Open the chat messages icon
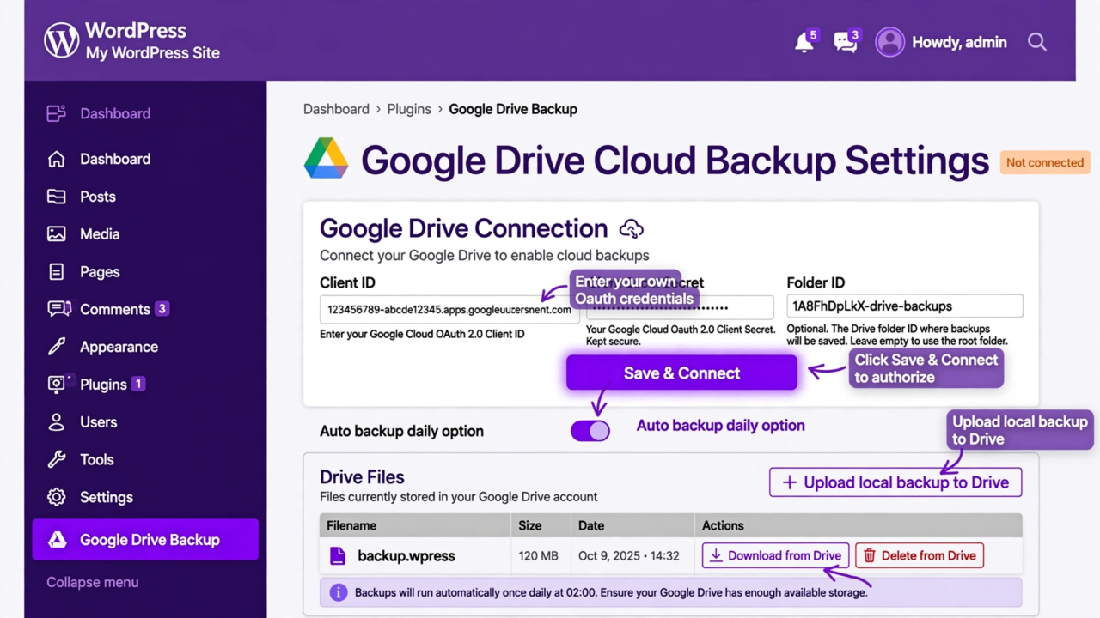 click(x=845, y=43)
